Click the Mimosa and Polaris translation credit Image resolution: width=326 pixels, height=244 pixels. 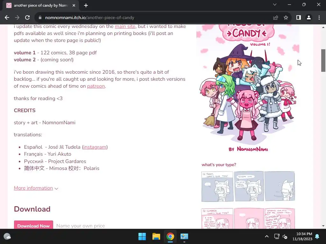coord(61,168)
